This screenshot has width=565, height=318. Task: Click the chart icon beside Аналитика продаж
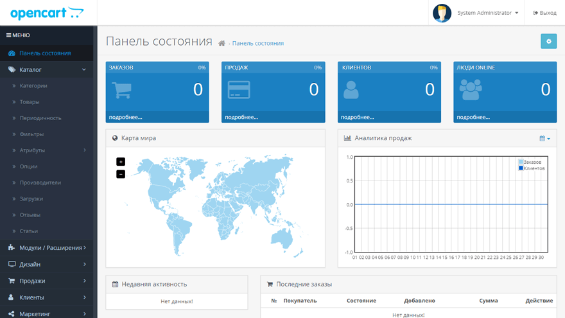tap(347, 138)
